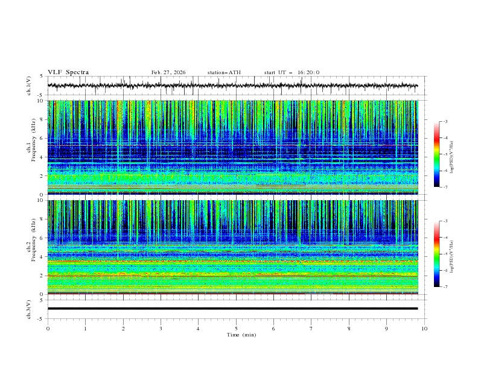Click time axis tick label "7"
This screenshot has width=478, height=369.
point(311,329)
